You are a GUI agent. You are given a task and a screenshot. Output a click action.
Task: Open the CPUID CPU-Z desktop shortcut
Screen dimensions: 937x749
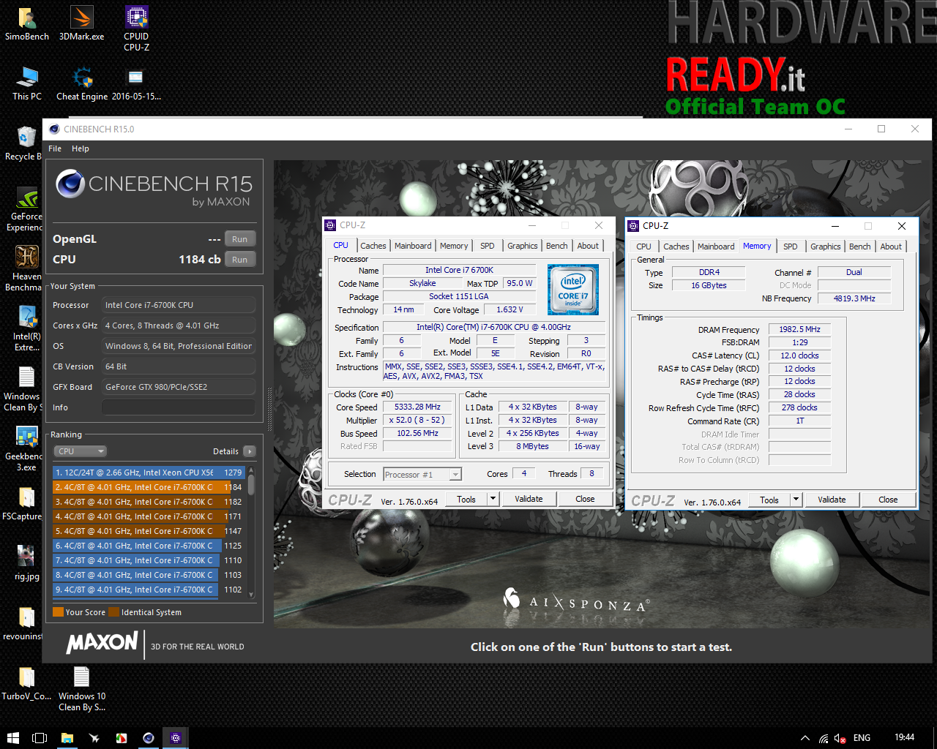pos(136,29)
